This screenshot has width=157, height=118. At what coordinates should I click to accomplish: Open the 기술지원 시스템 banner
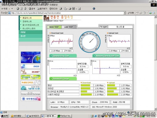coord(30,88)
